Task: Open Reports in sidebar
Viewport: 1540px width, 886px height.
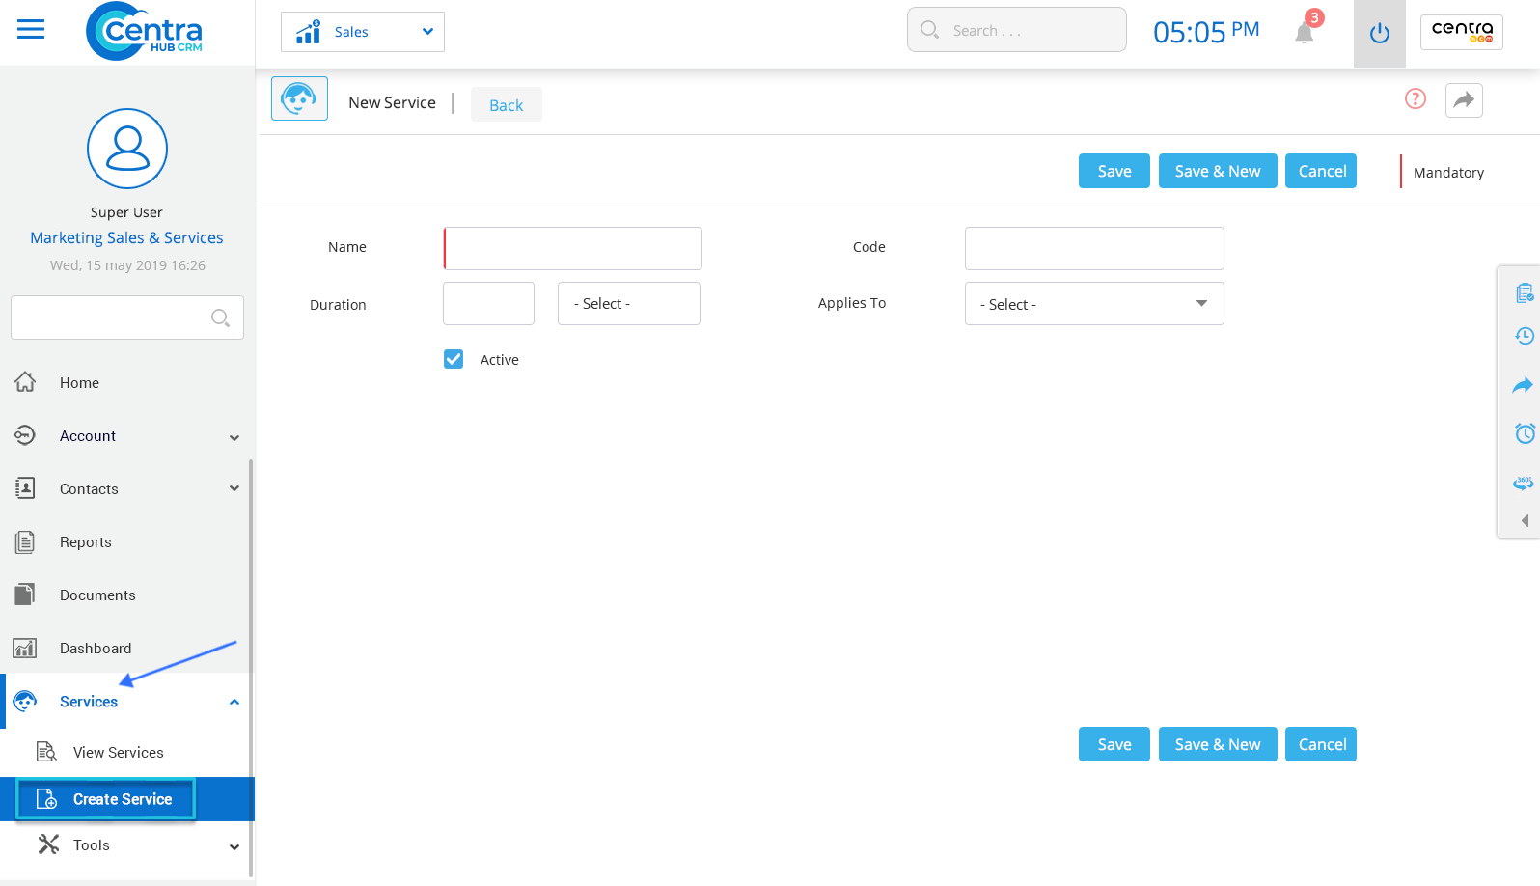Action: pos(86,542)
